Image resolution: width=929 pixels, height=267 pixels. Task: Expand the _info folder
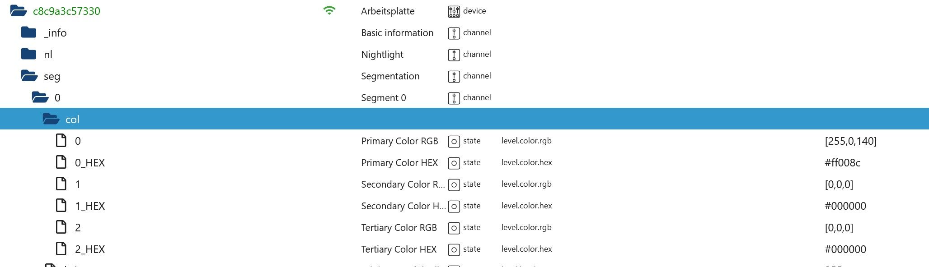point(28,32)
